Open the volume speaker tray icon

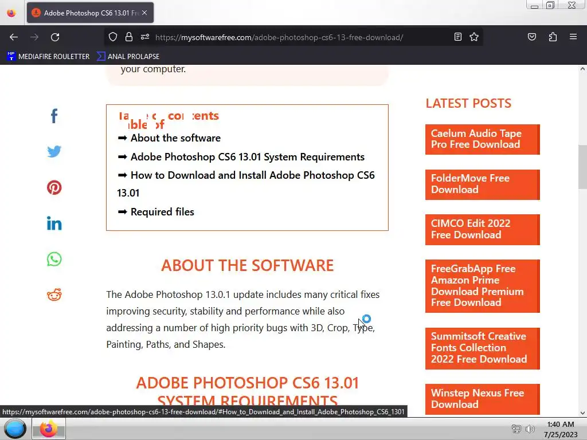(x=530, y=429)
